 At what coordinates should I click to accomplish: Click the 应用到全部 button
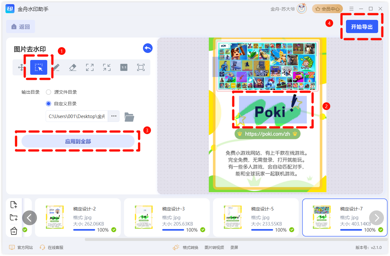[x=78, y=141]
